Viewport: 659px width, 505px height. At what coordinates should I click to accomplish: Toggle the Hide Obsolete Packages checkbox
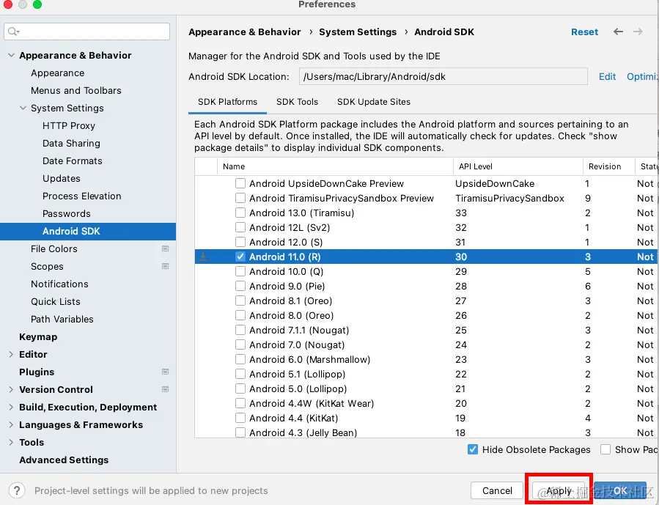point(473,449)
